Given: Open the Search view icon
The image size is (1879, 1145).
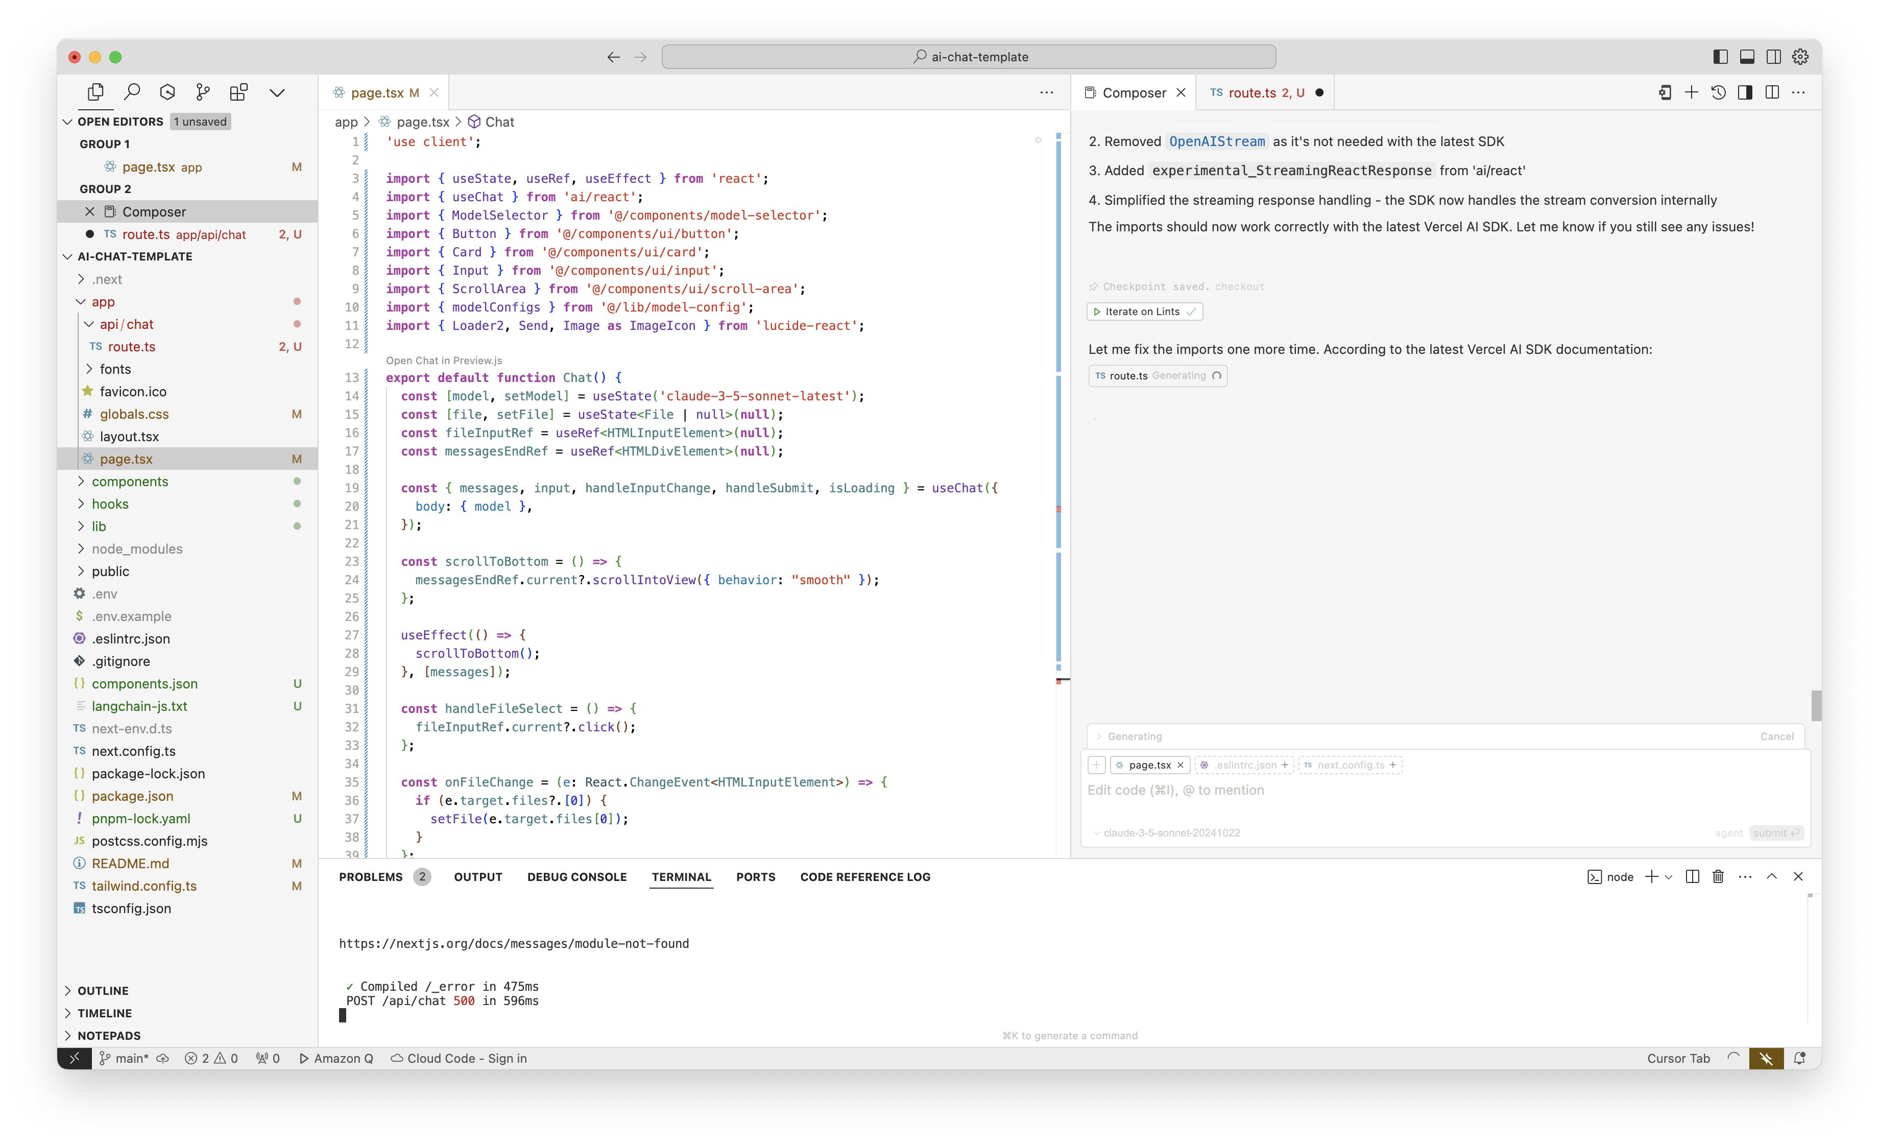Looking at the screenshot, I should (132, 92).
